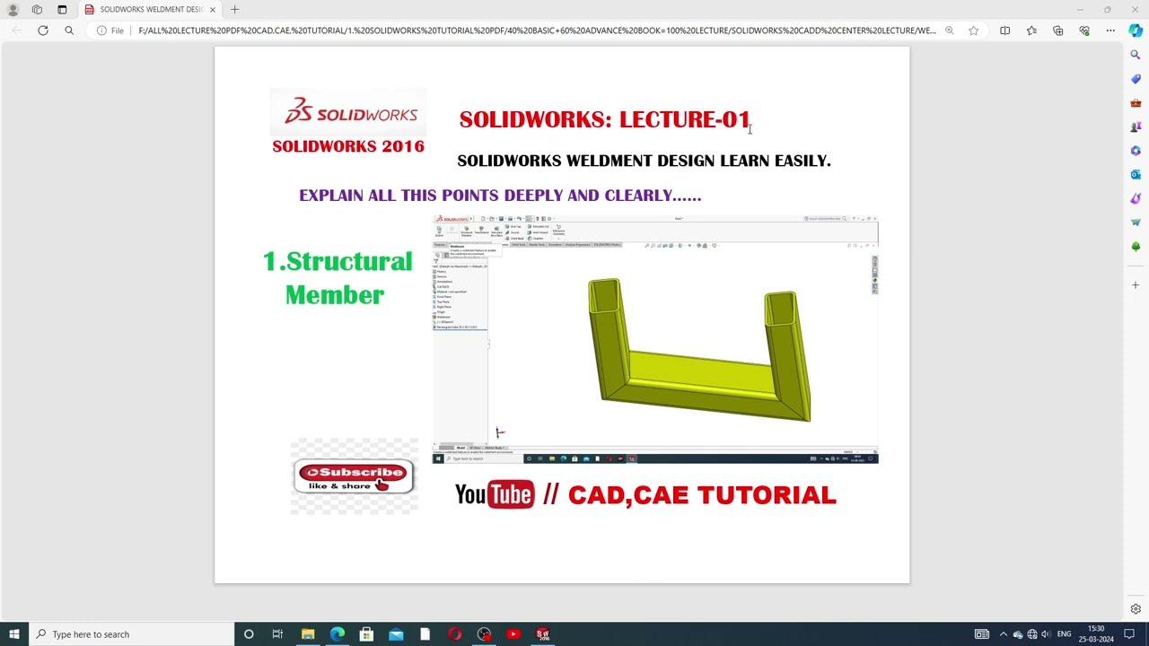Show hidden system tray icons

1004,634
